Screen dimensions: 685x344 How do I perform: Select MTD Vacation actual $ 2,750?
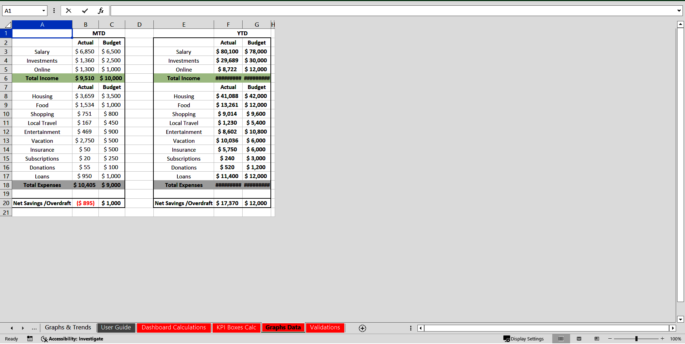(86, 140)
